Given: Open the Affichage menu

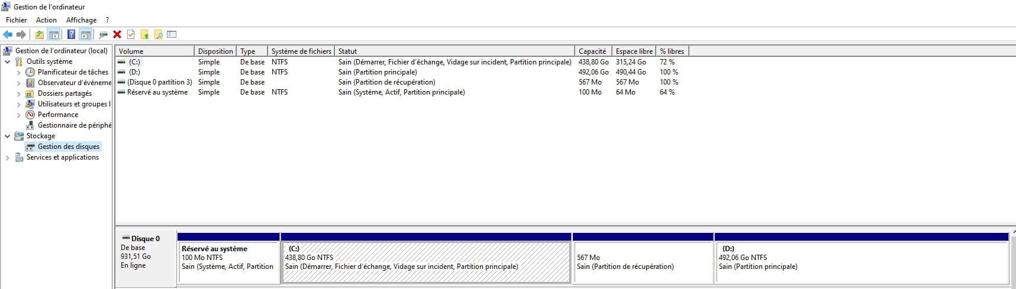Looking at the screenshot, I should (81, 20).
